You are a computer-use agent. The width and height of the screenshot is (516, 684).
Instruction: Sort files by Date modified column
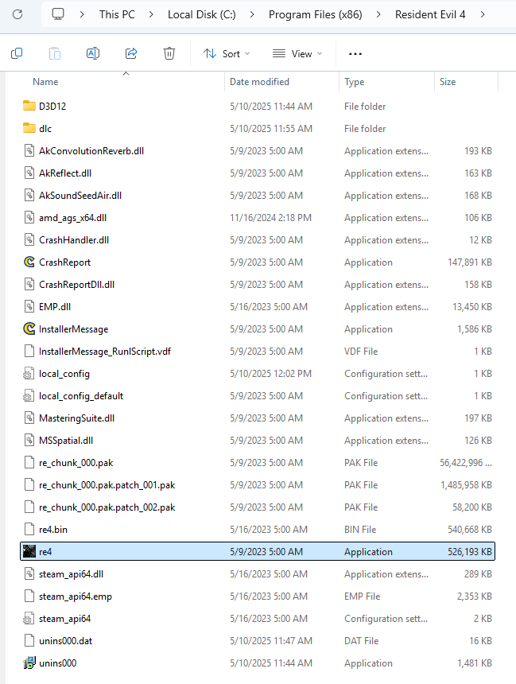point(260,82)
